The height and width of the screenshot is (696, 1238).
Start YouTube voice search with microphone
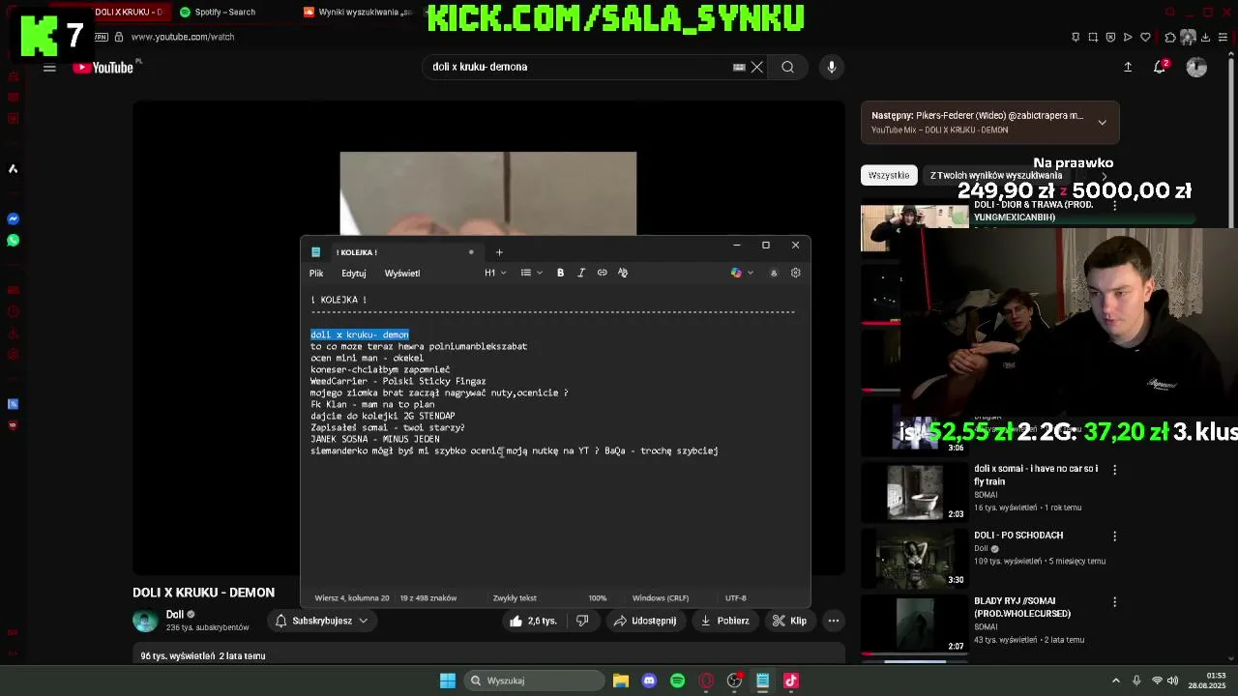pos(831,67)
